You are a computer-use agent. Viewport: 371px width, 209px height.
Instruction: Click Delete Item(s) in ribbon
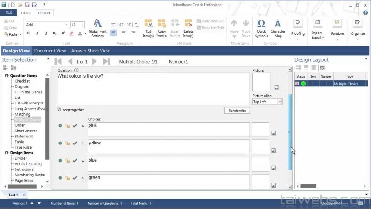click(x=188, y=28)
